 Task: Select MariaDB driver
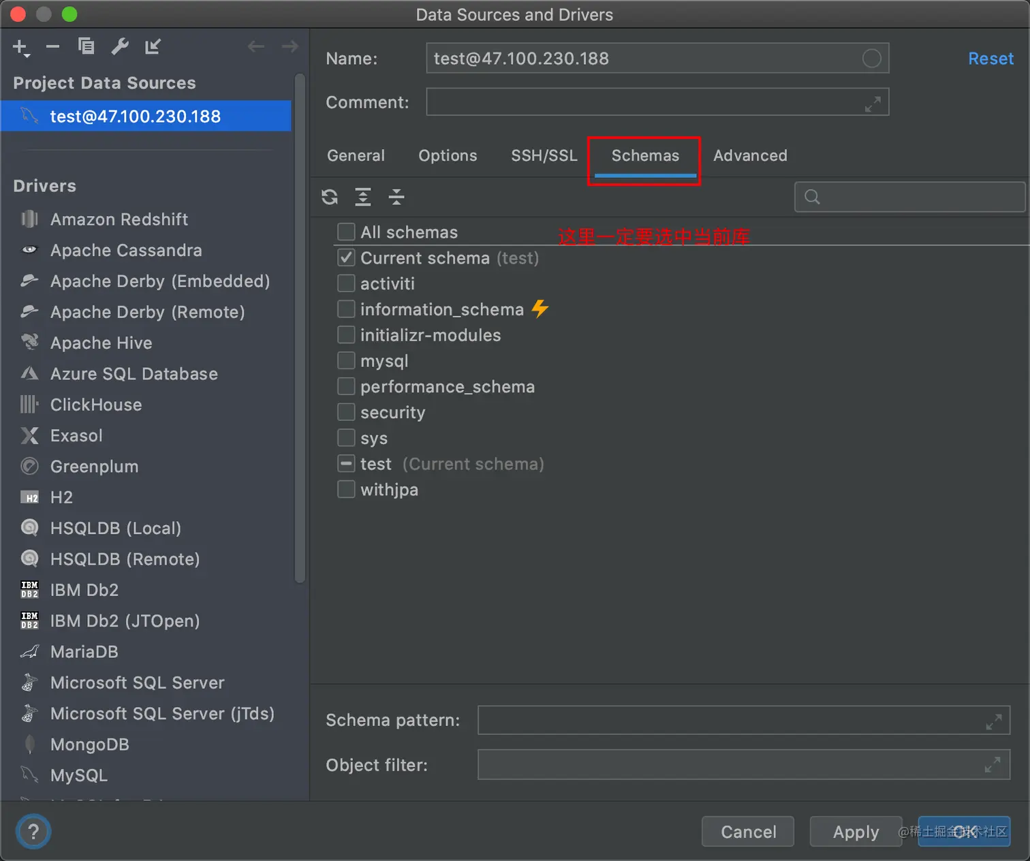84,652
